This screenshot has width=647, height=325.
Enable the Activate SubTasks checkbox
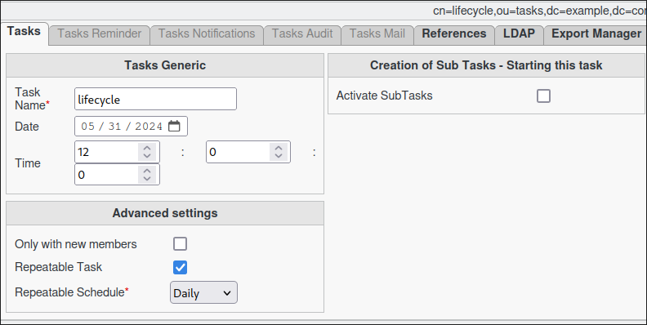[x=543, y=96]
